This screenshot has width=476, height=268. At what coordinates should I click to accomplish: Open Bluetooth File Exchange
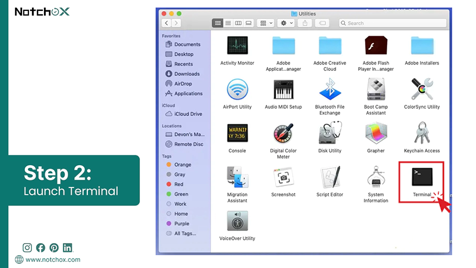coord(330,89)
